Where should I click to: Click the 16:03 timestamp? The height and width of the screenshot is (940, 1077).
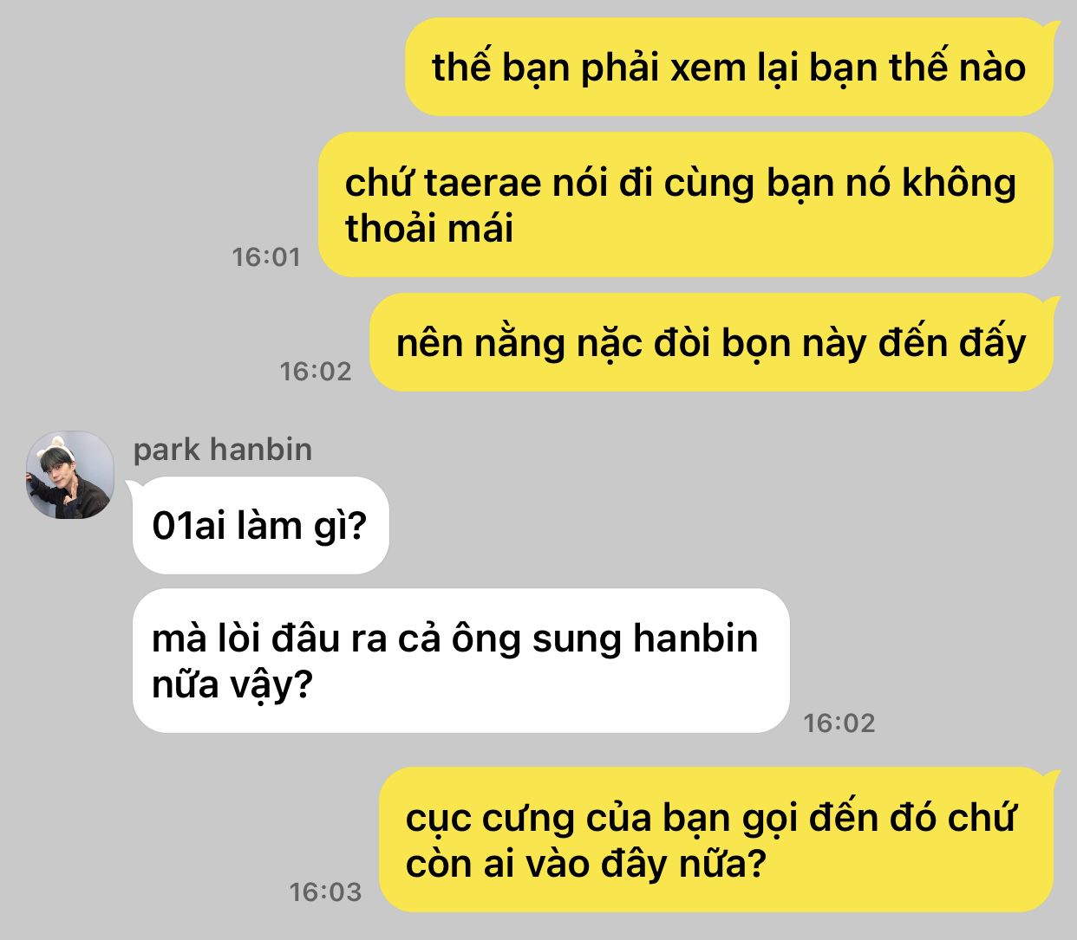coord(325,891)
